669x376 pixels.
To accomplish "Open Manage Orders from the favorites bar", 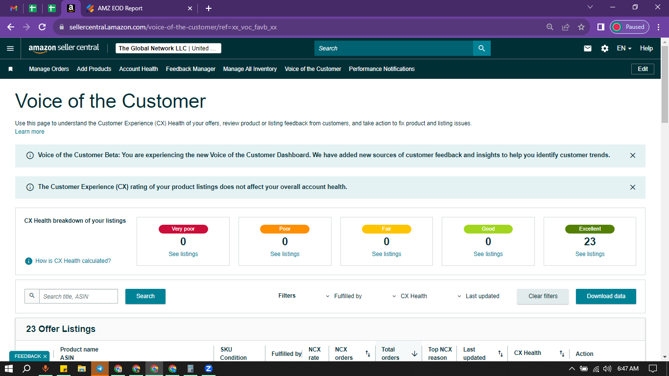I will coord(49,69).
